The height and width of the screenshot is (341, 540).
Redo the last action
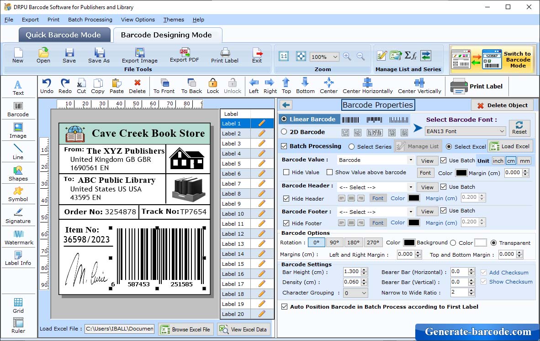point(65,86)
